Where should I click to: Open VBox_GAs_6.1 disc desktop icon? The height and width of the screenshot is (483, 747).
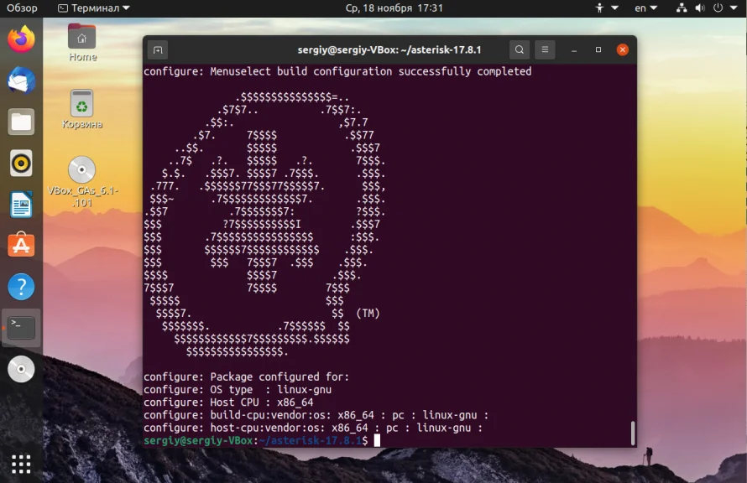(82, 182)
